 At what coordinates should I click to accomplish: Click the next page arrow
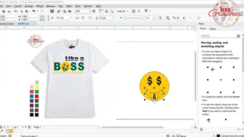click(x=23, y=127)
